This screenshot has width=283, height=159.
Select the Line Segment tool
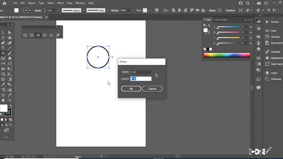point(10,48)
